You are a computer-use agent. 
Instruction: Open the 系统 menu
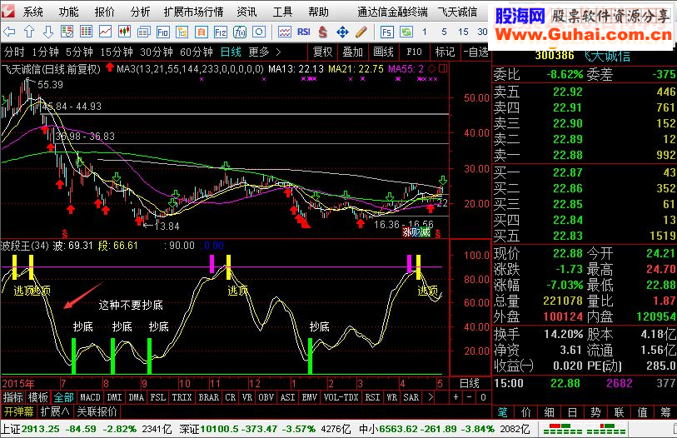pos(32,12)
